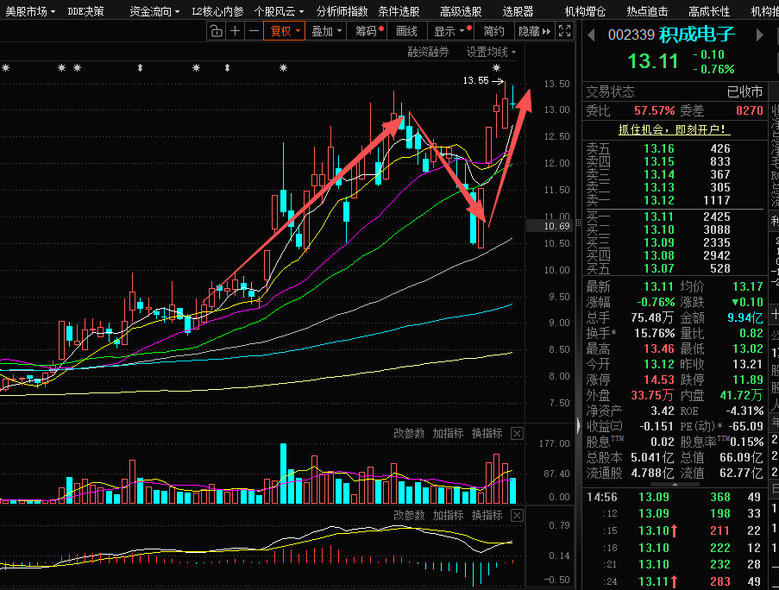
Task: Click 涨停 value 14.53
Action: tap(659, 380)
